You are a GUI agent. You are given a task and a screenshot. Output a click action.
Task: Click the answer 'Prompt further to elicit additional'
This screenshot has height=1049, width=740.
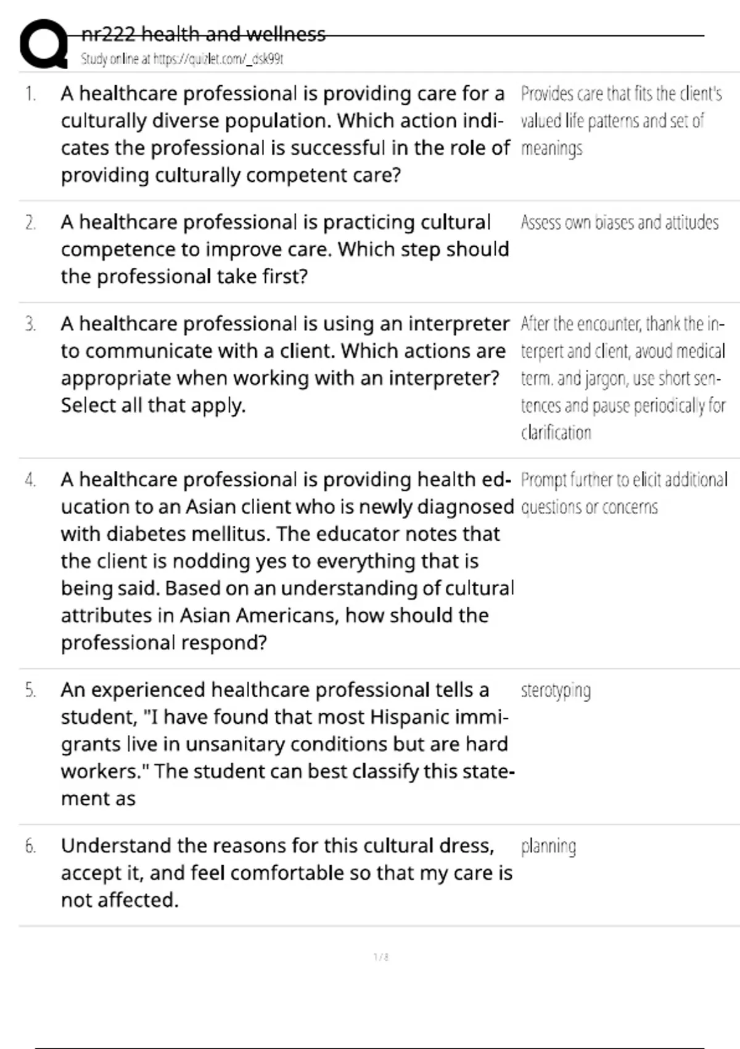(623, 493)
